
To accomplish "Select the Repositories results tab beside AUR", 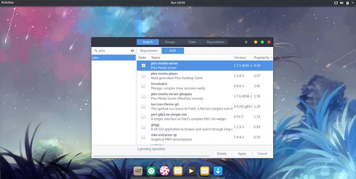I will pos(149,51).
